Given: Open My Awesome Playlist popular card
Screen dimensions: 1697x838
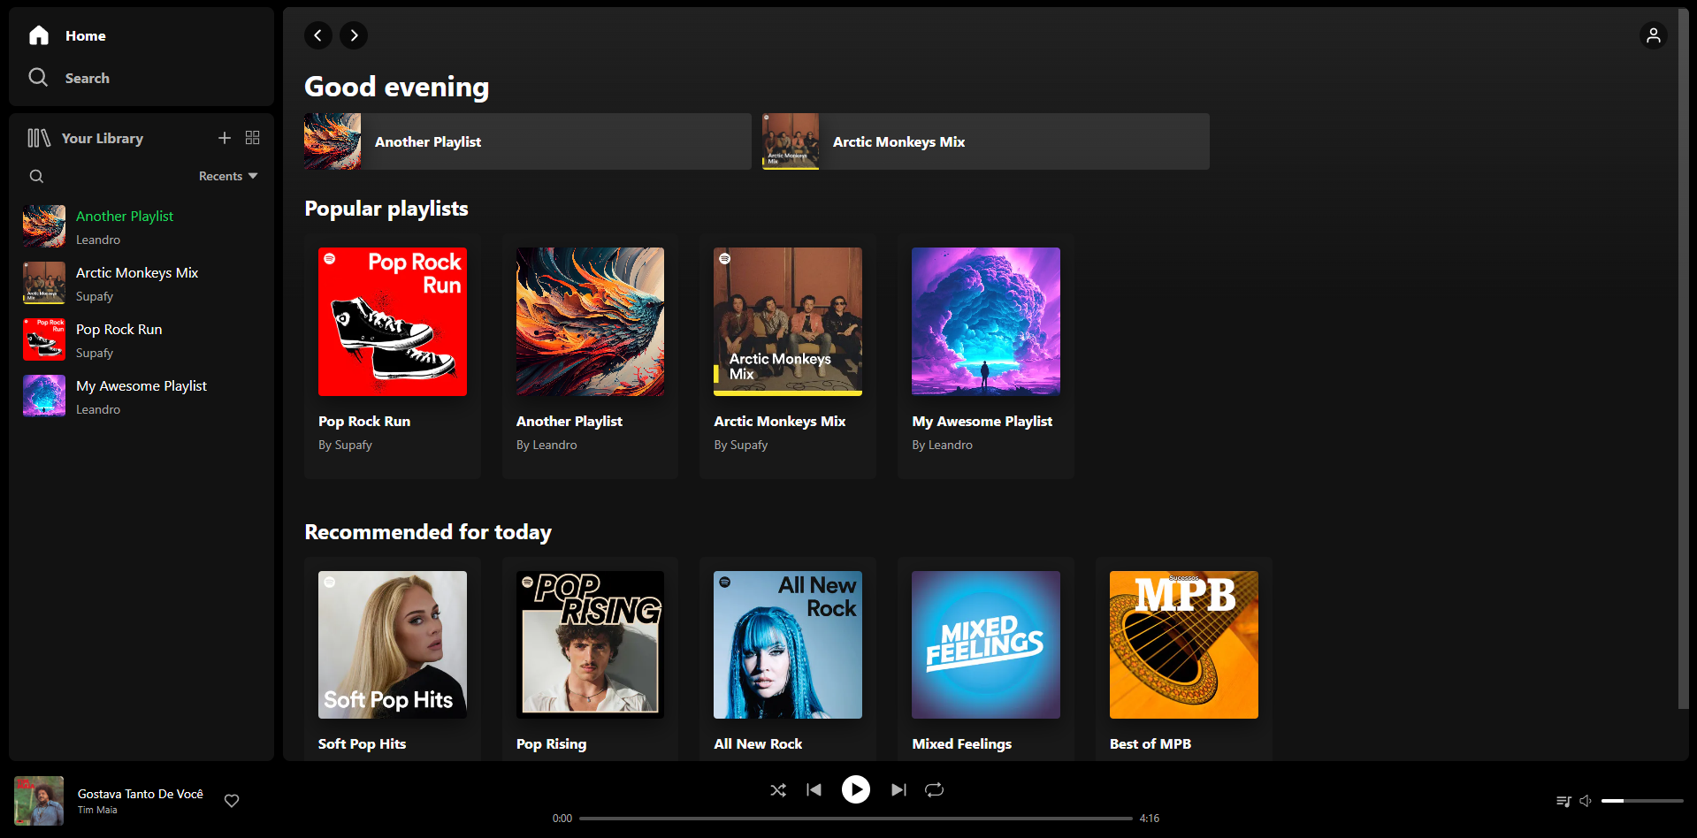Looking at the screenshot, I should coord(986,356).
